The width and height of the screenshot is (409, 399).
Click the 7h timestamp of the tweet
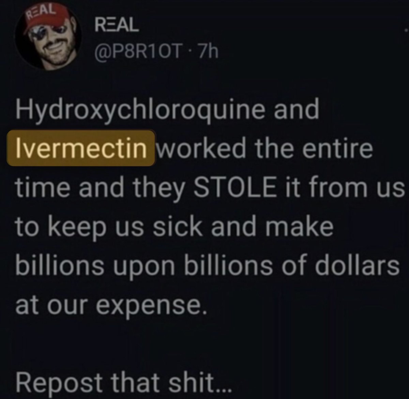point(206,52)
